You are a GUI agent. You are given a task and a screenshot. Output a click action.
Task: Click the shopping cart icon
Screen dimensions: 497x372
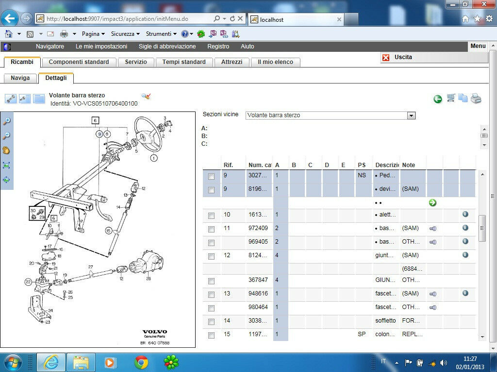(x=451, y=98)
